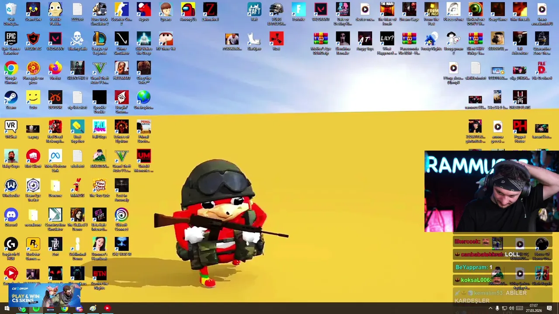Viewport: 559px width, 314px height.
Task: Open Spotify from the taskbar
Action: tap(36, 309)
